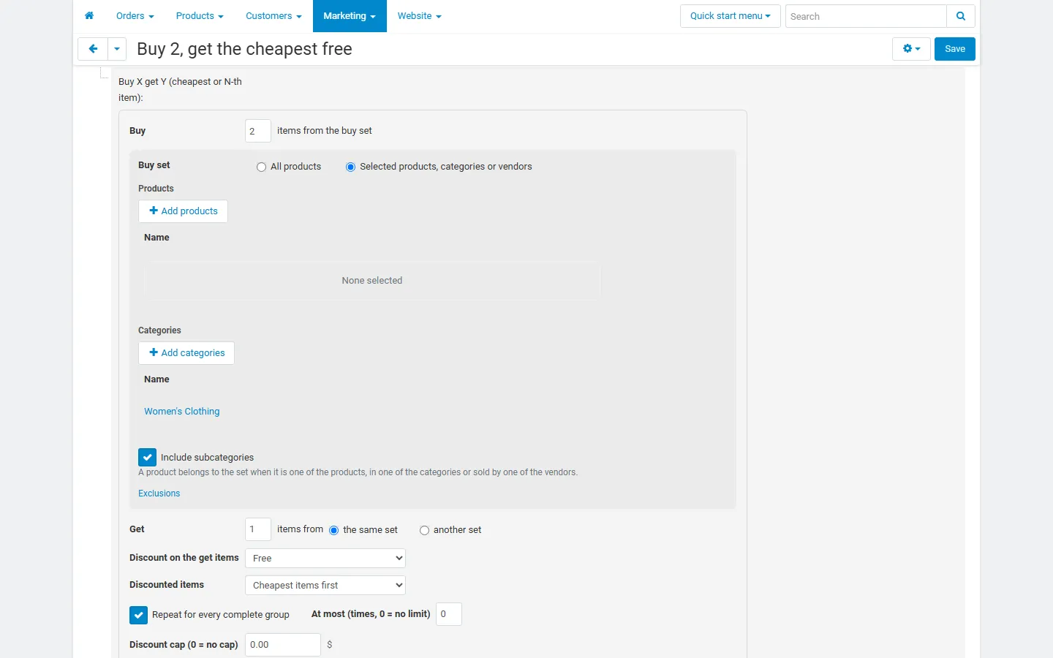Toggle the Include subcategories checkbox
The width and height of the screenshot is (1053, 658).
[147, 458]
